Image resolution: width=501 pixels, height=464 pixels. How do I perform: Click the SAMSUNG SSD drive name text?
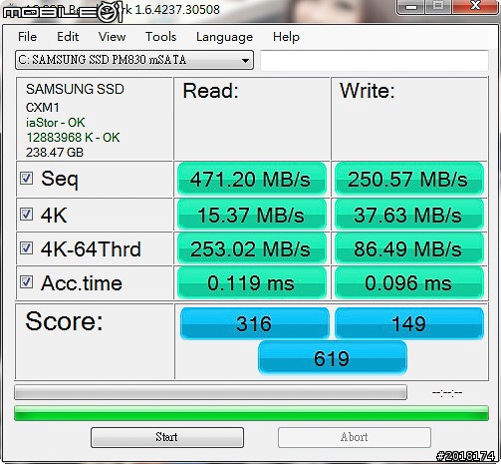(75, 89)
